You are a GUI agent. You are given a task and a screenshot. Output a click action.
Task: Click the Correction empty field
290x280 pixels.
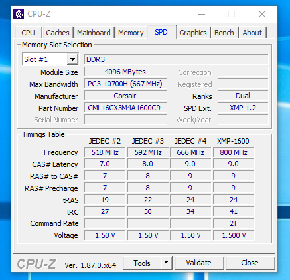click(x=243, y=72)
